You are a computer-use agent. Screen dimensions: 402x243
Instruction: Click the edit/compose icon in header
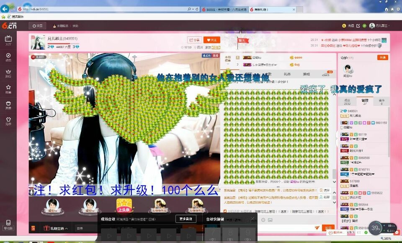click(x=358, y=25)
